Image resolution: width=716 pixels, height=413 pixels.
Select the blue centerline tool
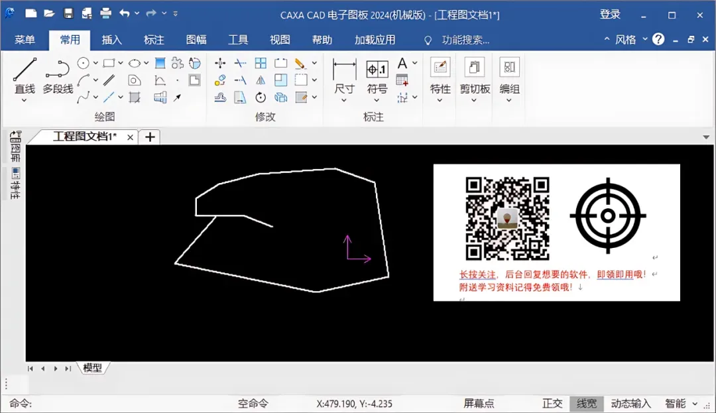pyautogui.click(x=109, y=97)
